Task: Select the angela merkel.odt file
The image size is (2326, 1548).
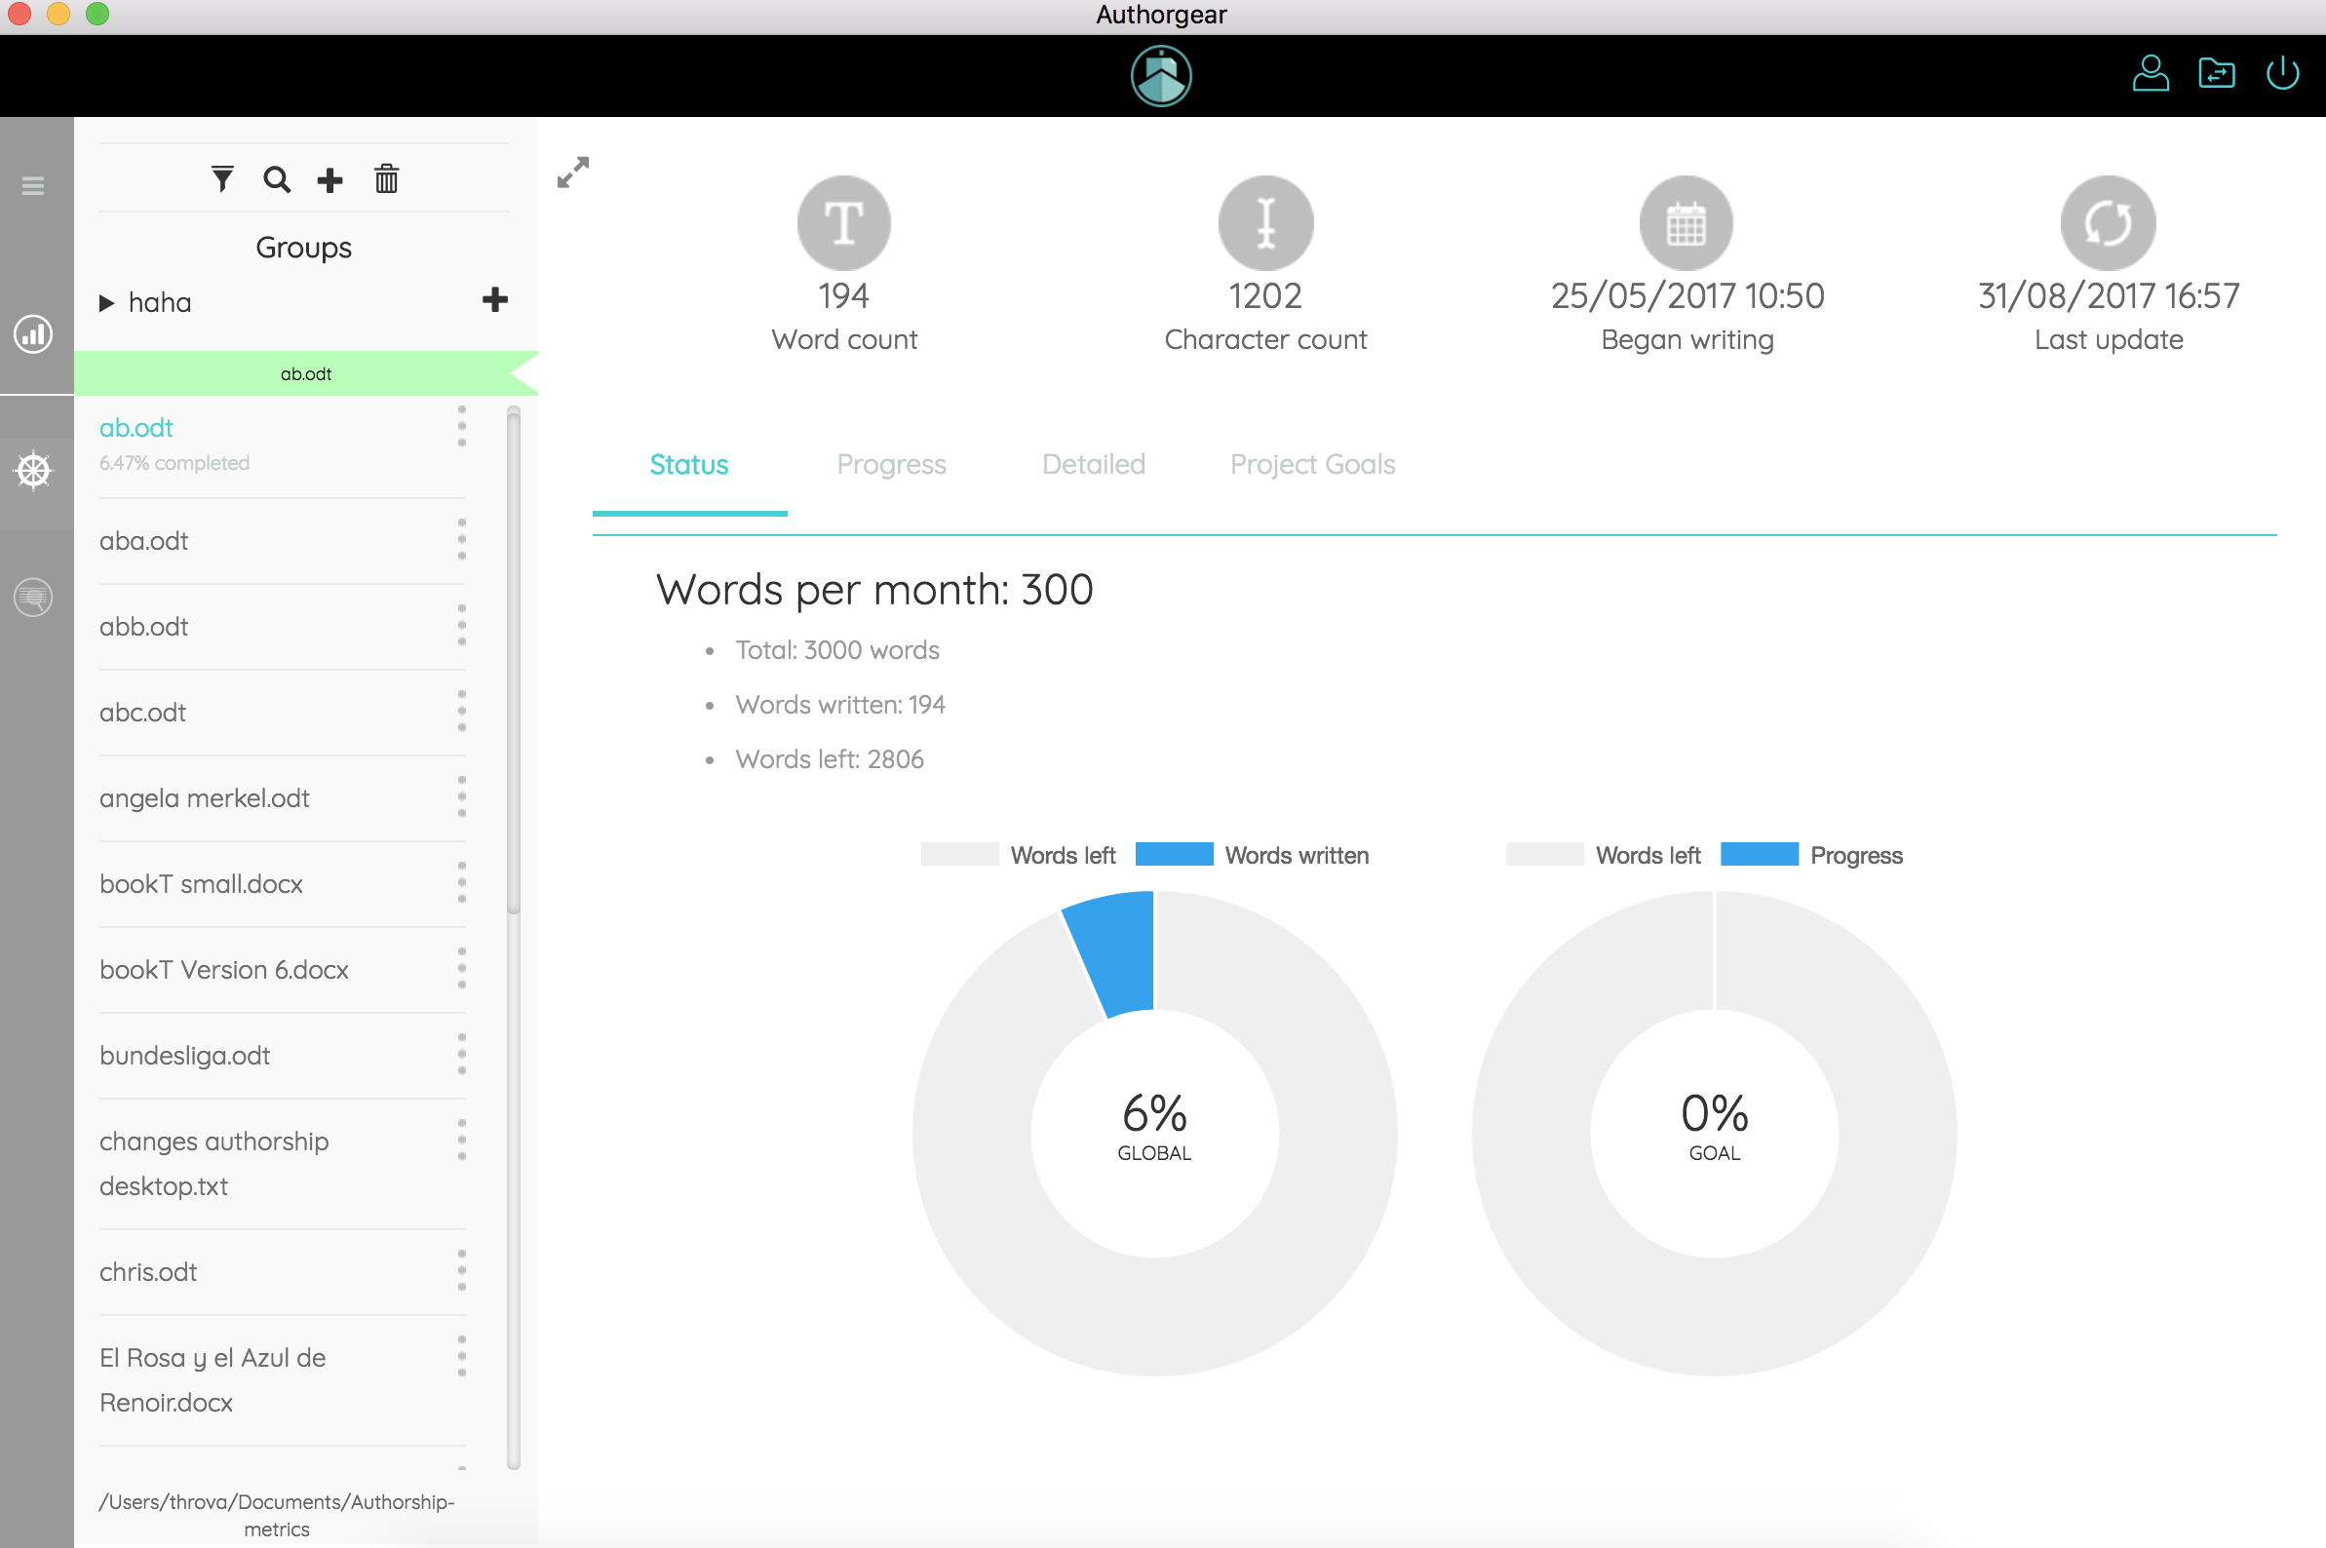Action: click(x=205, y=797)
